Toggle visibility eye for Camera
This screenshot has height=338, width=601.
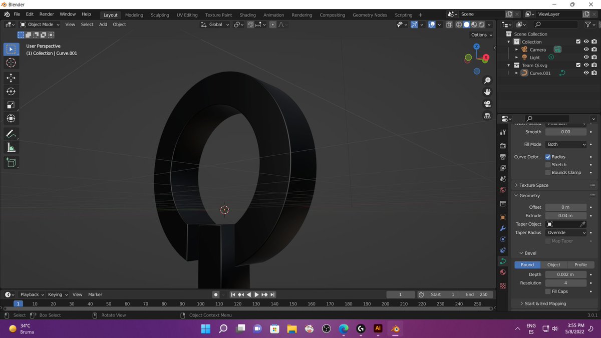[586, 50]
